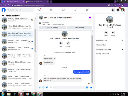This screenshot has height=96, width=128.
Task: Click More options button
Action: (79, 28)
